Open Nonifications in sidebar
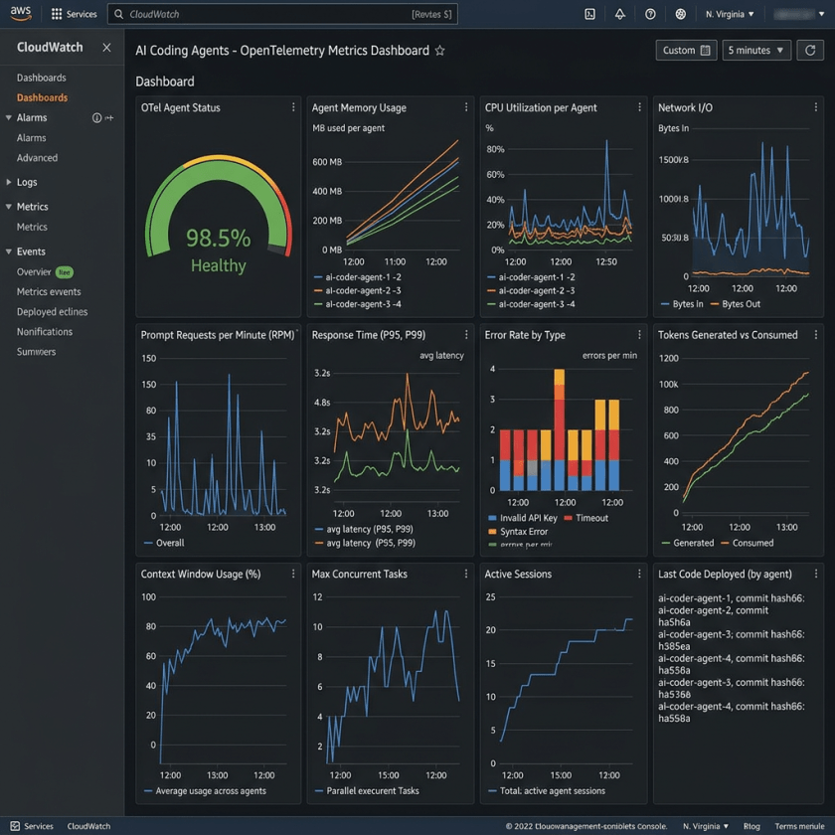 (x=45, y=332)
